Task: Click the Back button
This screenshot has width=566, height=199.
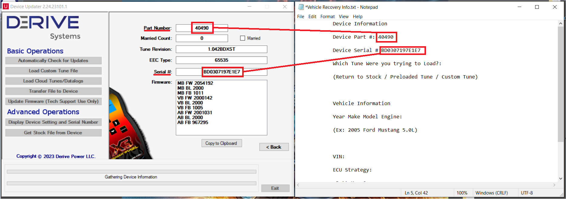Action: (x=274, y=147)
